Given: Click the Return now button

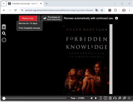Looking at the screenshot, I should (x=28, y=18).
